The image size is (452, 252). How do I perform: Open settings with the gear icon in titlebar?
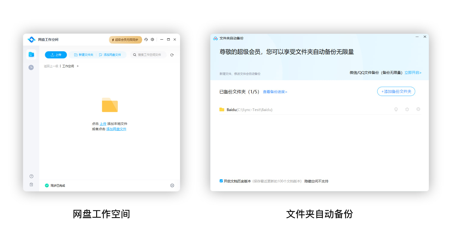pyautogui.click(x=152, y=39)
